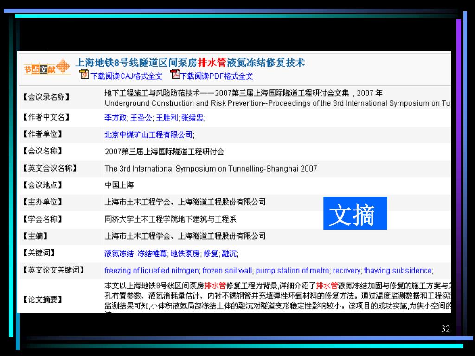This screenshot has height=356, width=475.
Task: Open author link 王胜利
Action: (x=167, y=118)
